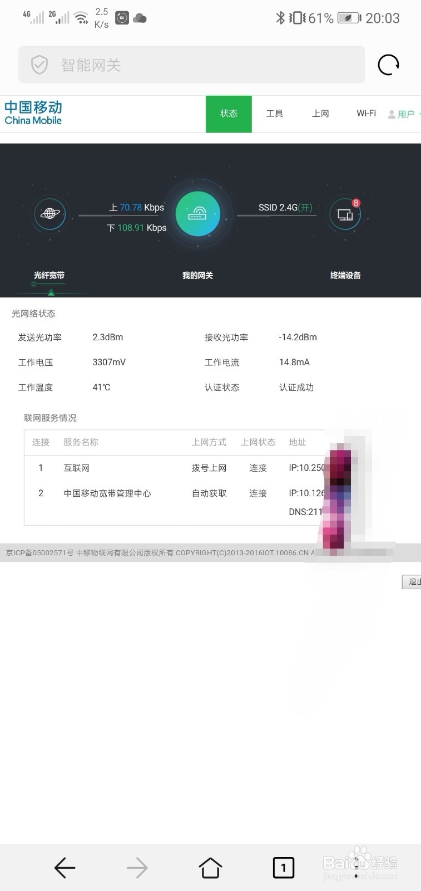Select the 终端设备 section label
Image resolution: width=421 pixels, height=891 pixels.
pos(345,275)
